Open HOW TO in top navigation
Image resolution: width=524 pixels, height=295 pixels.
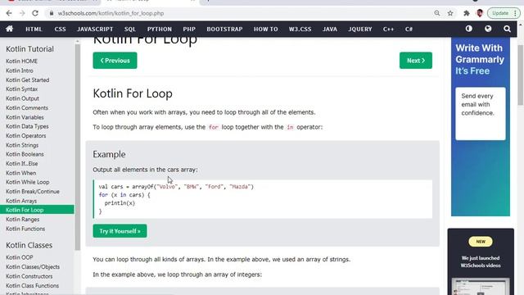pos(265,29)
